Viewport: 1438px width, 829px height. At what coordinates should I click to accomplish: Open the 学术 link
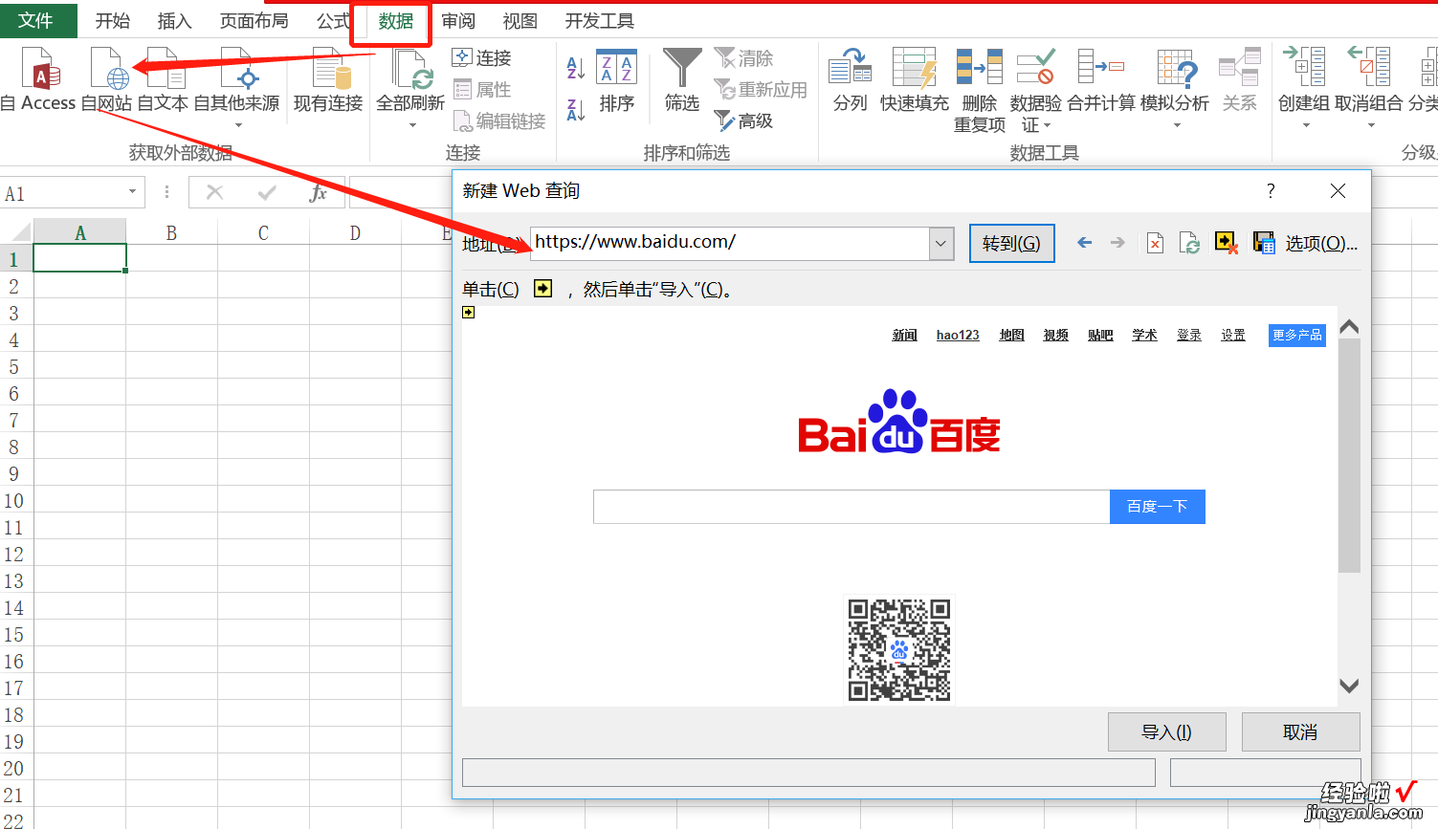point(1144,336)
